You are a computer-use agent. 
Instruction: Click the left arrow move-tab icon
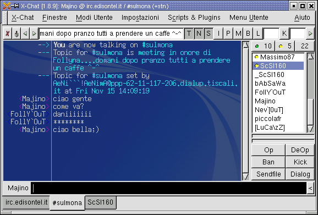[x=25, y=34]
